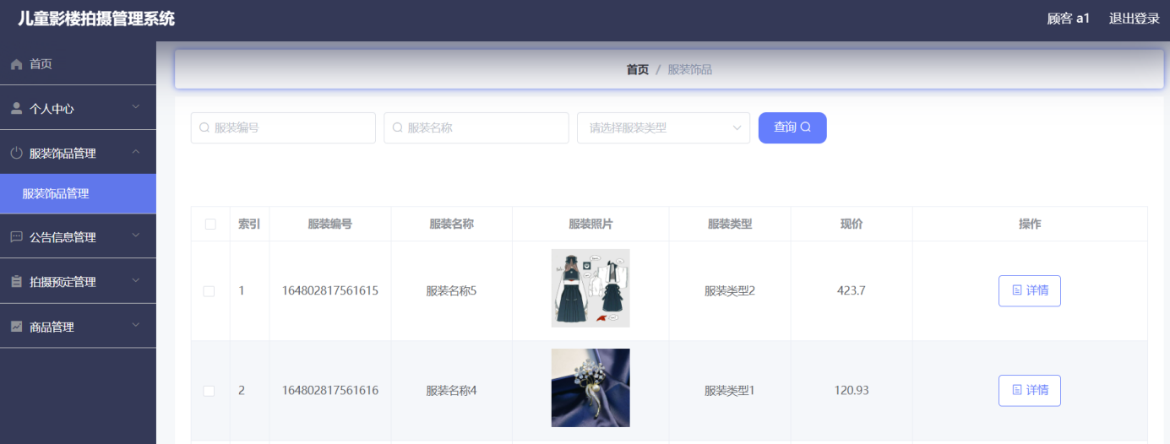Check the checkbox for row 服装名称5

coord(210,291)
